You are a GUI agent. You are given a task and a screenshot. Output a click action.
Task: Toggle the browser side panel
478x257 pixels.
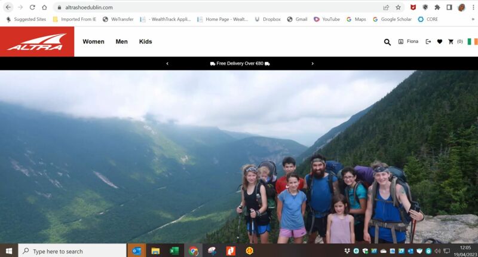click(449, 7)
